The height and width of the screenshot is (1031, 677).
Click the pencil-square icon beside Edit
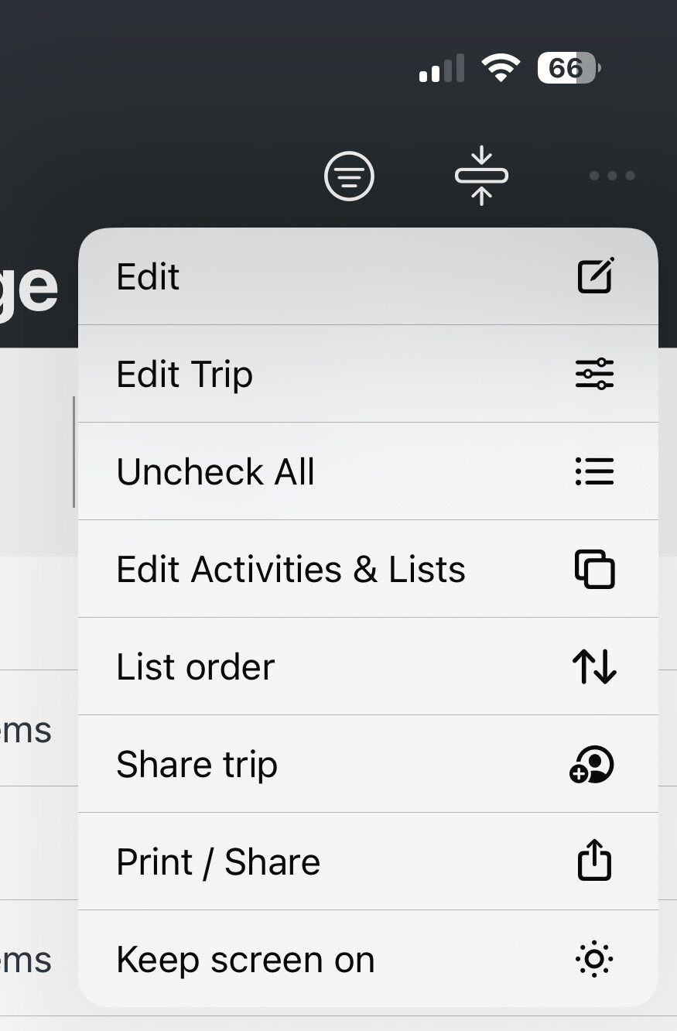pos(595,276)
